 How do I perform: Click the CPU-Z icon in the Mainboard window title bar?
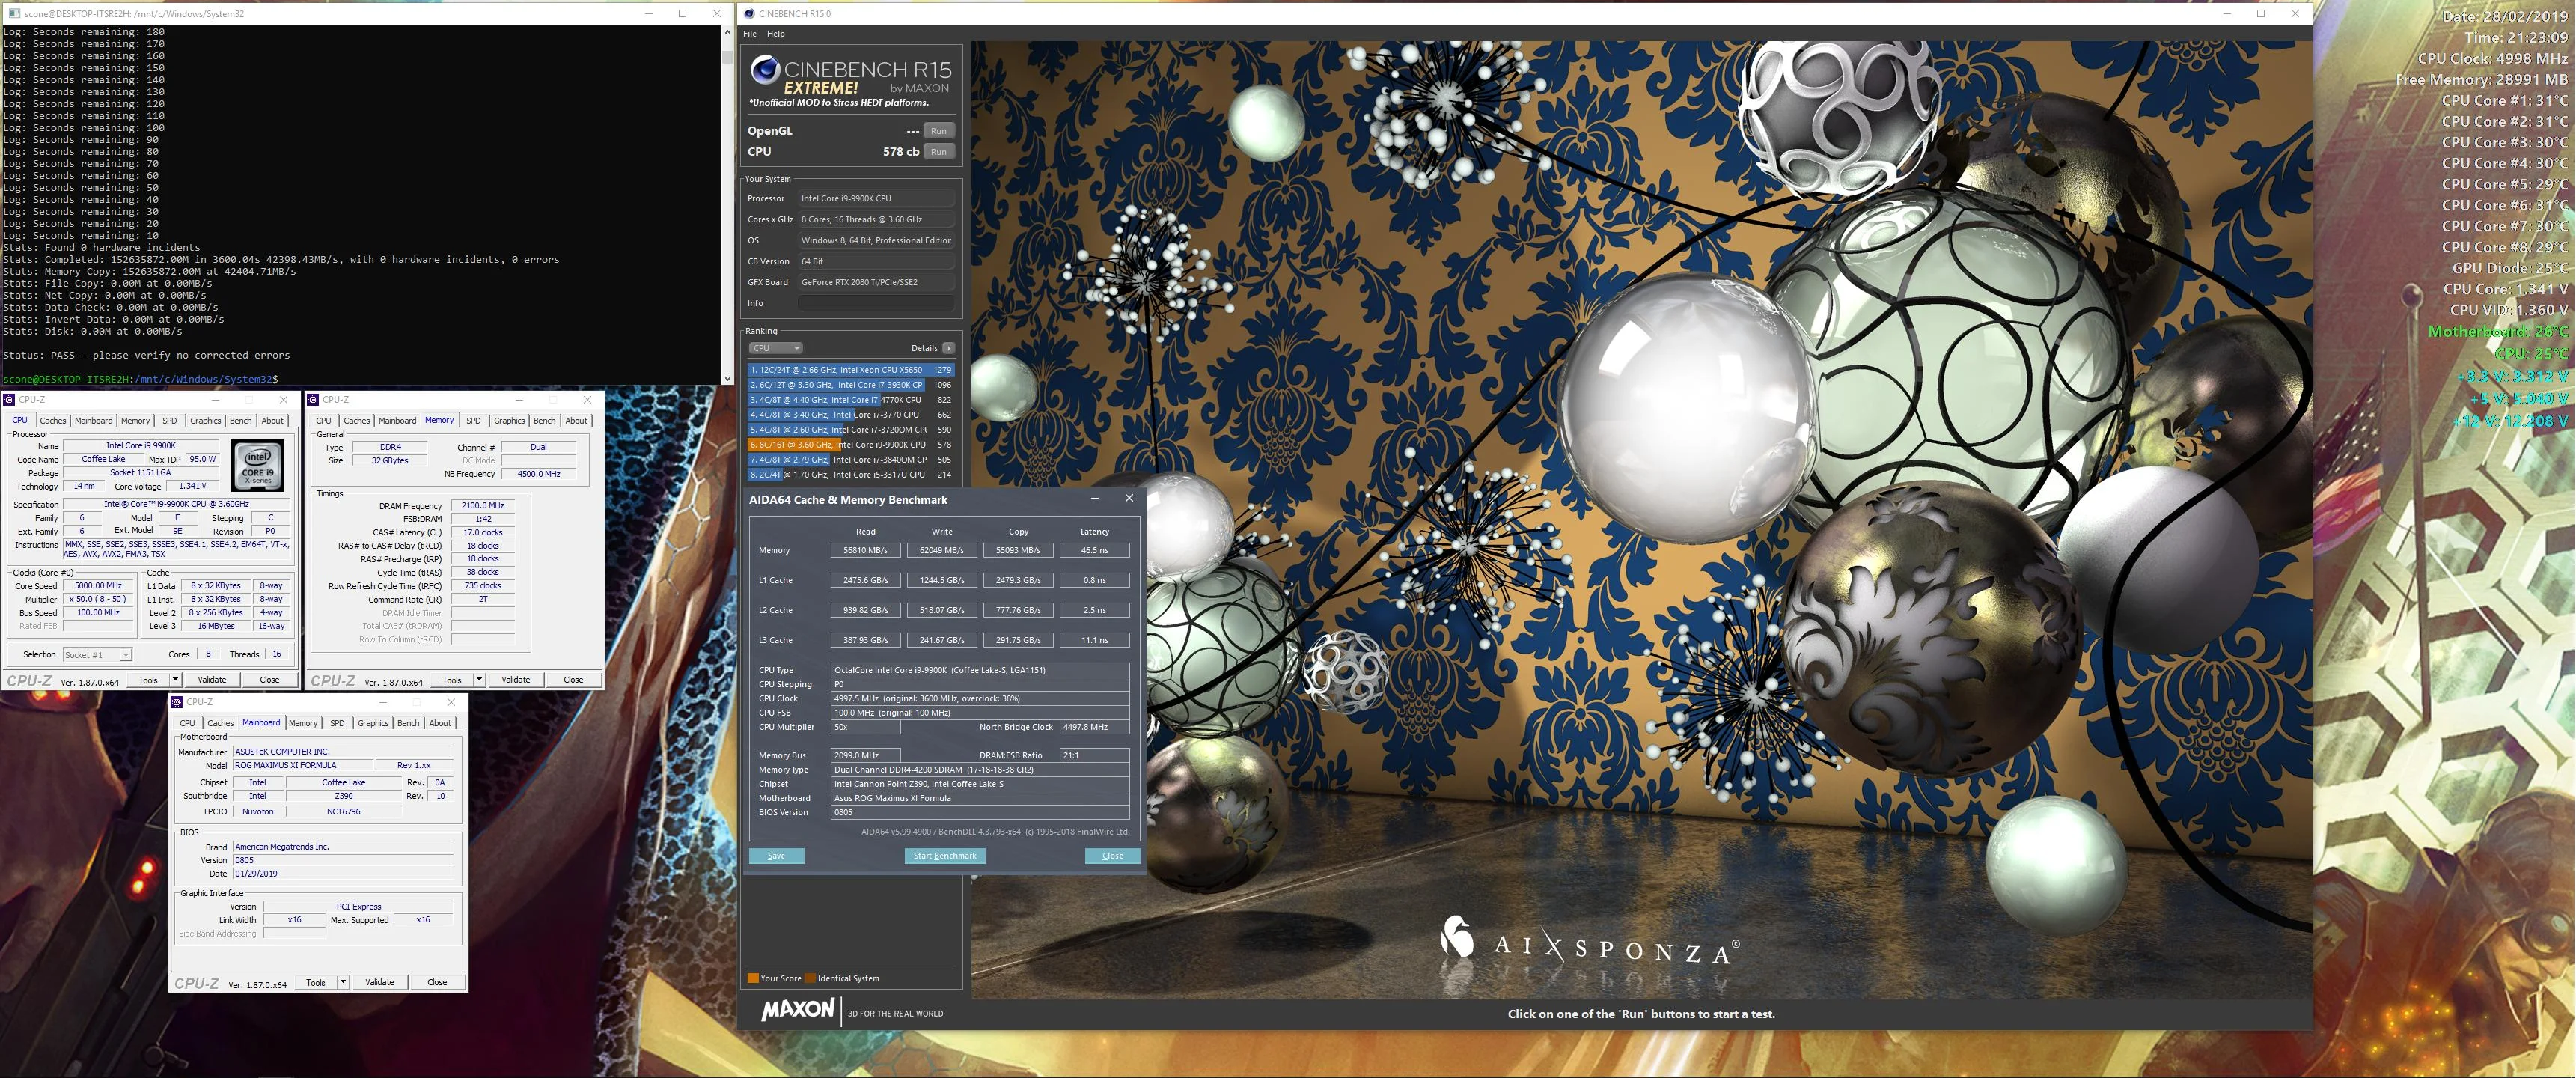pyautogui.click(x=176, y=702)
